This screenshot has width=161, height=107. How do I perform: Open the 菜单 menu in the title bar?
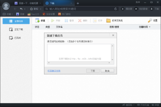click(138, 2)
